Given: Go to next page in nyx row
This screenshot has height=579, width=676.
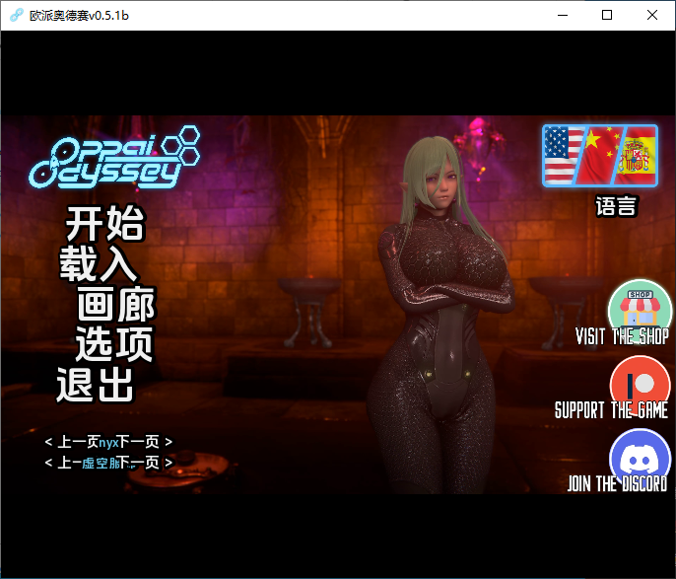Looking at the screenshot, I should pyautogui.click(x=146, y=442).
